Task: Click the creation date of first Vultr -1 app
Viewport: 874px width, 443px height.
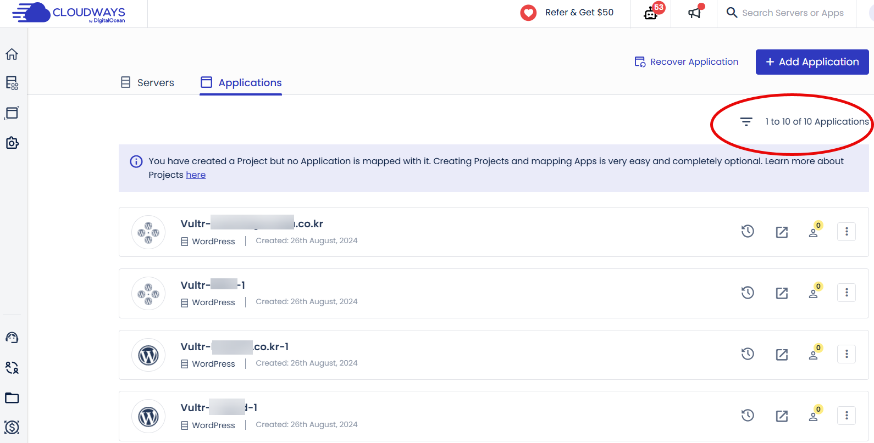Action: [307, 301]
